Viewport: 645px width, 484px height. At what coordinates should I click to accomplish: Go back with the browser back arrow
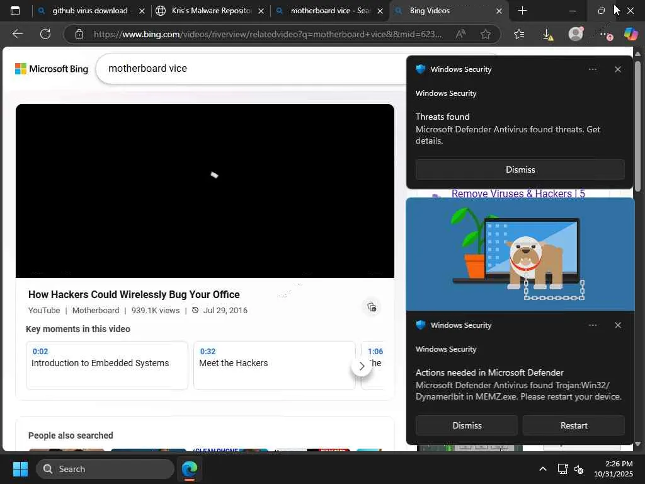17,34
